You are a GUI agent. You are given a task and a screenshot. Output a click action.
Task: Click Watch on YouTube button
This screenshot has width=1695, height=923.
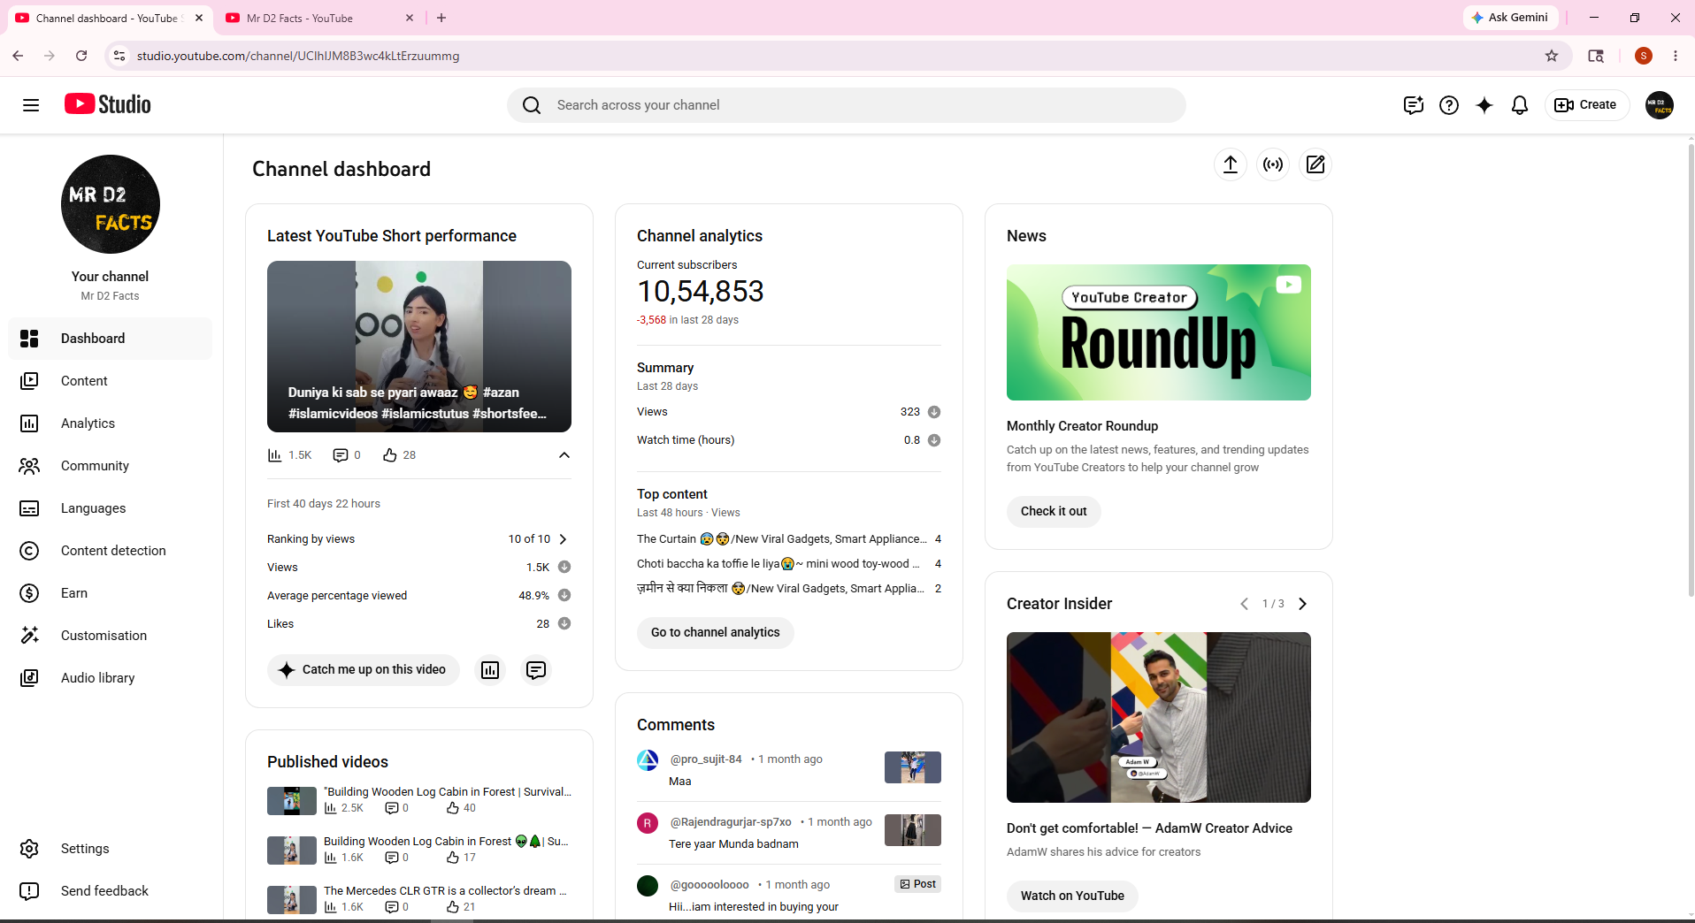pos(1072,896)
